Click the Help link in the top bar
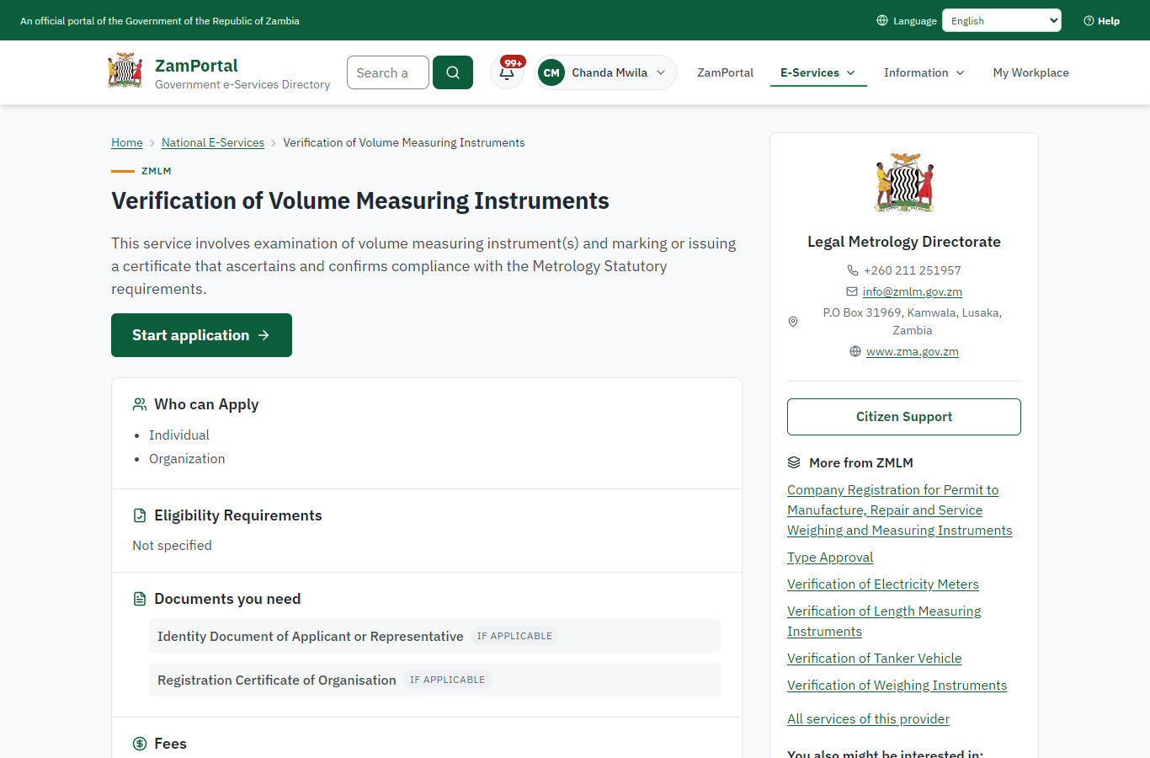1150x758 pixels. tap(1102, 21)
